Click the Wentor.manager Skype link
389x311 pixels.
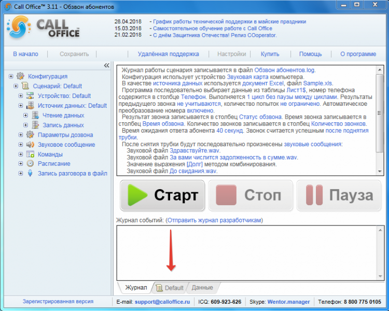coord(288,302)
